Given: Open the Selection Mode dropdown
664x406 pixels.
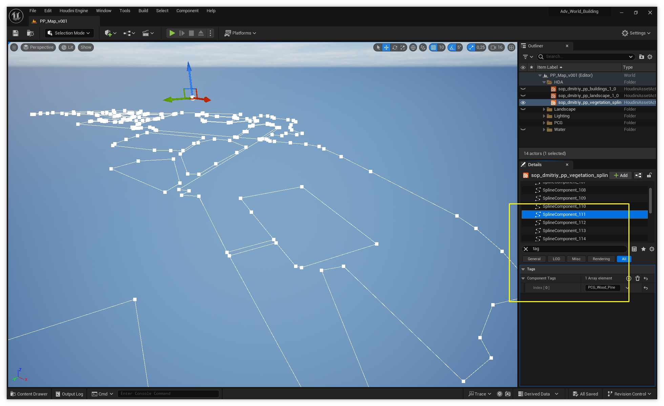Looking at the screenshot, I should (x=69, y=33).
